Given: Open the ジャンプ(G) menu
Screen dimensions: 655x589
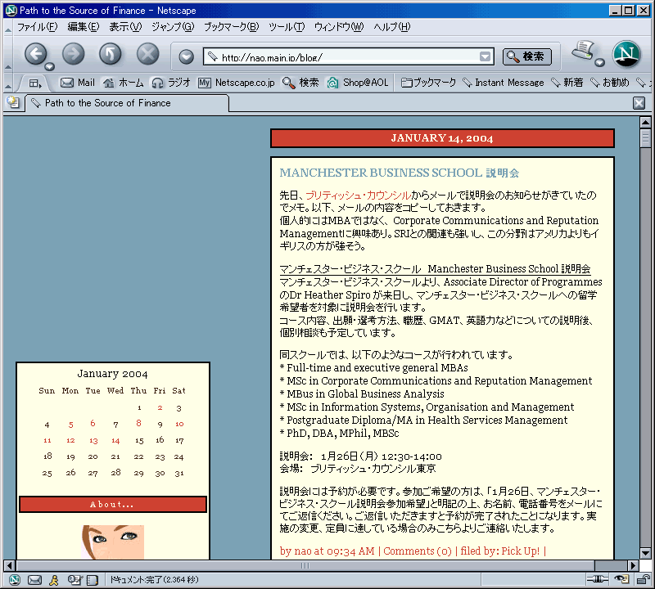Looking at the screenshot, I should (x=173, y=27).
